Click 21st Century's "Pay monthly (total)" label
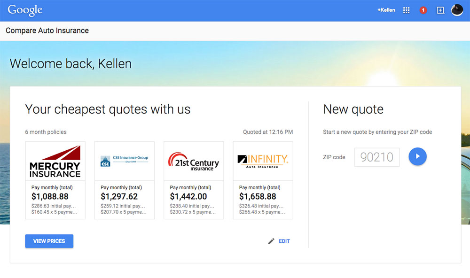This screenshot has width=470, height=278. (x=190, y=187)
